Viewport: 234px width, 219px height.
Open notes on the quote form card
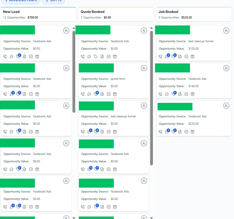pos(102,94)
